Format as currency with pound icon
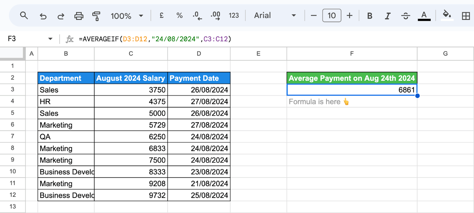 [x=162, y=16]
